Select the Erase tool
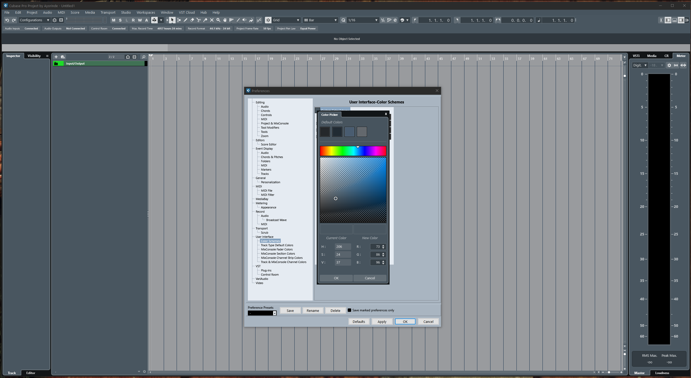Screen dimensions: 691x378 (x=192, y=20)
